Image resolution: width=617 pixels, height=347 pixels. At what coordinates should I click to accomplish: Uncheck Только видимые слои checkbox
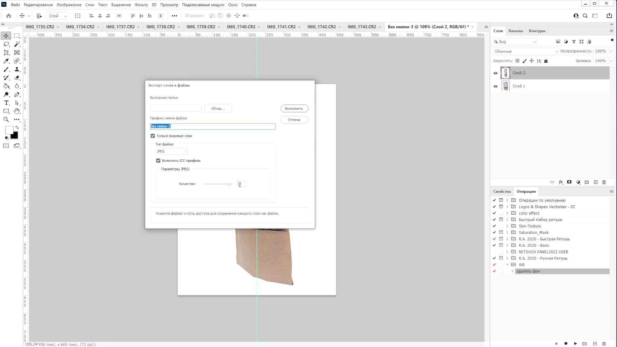(x=153, y=136)
